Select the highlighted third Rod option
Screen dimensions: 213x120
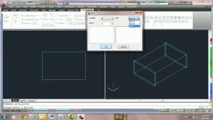point(134,26)
